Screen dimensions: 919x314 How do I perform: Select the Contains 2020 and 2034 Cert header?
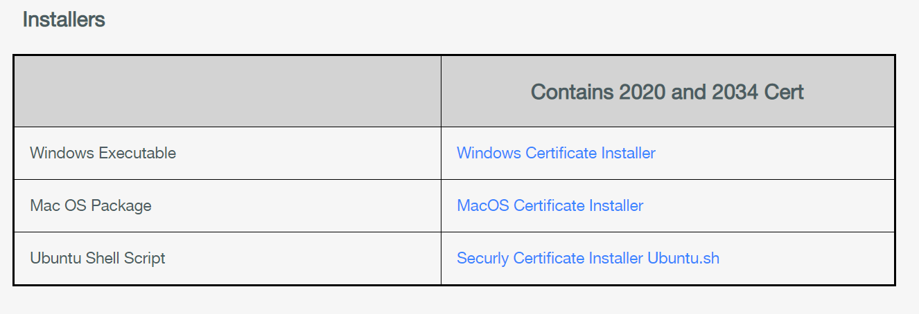(667, 92)
